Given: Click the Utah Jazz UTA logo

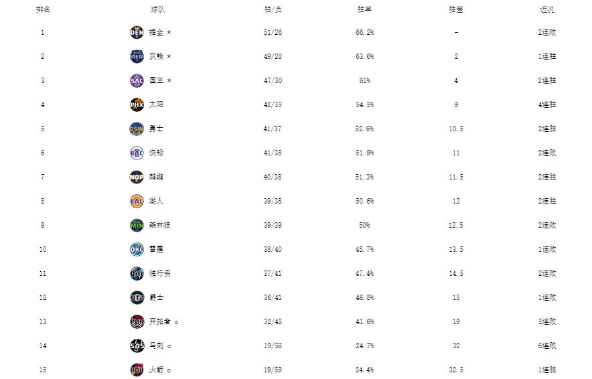Looking at the screenshot, I should 137,297.
